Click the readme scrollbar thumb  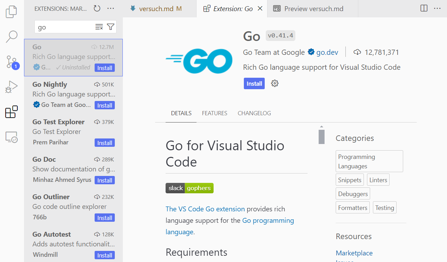[321, 137]
